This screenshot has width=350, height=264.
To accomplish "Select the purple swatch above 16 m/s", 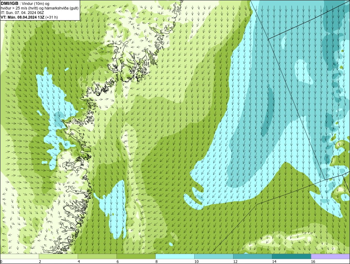I will [x=330, y=256].
